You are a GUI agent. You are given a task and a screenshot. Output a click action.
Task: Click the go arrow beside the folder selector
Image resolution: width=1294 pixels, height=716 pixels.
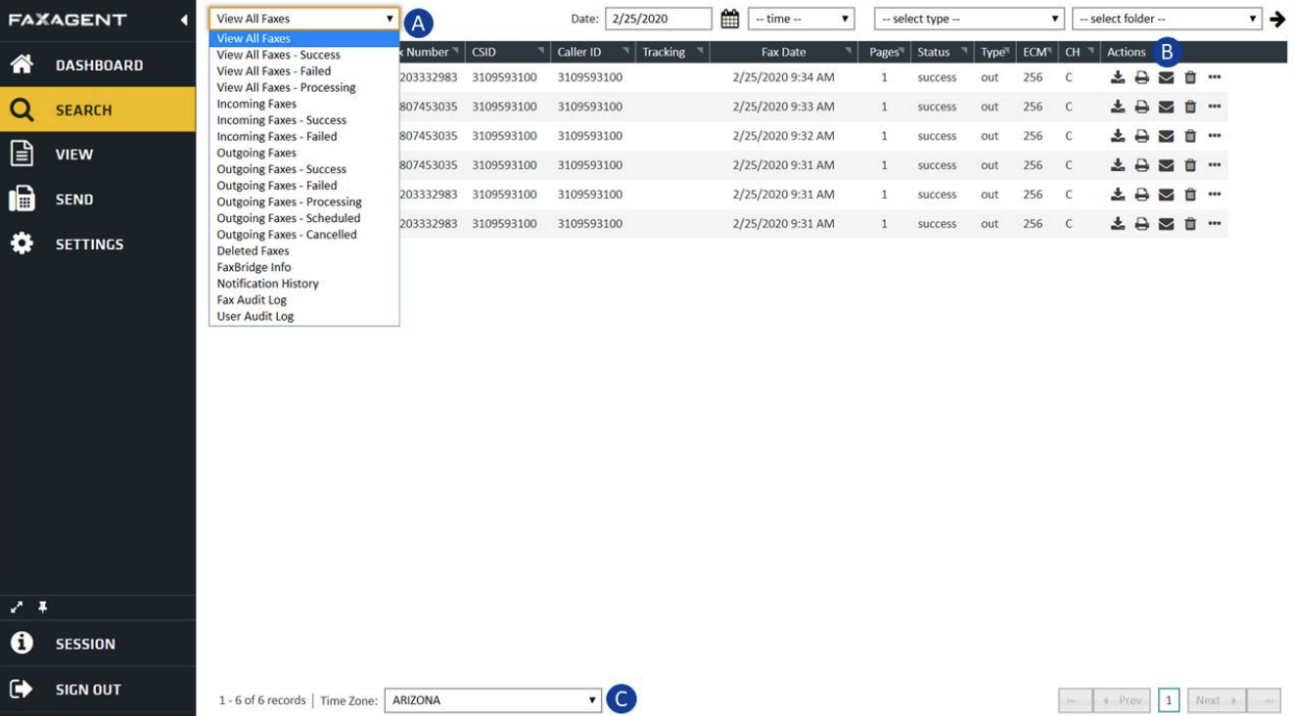coord(1277,19)
